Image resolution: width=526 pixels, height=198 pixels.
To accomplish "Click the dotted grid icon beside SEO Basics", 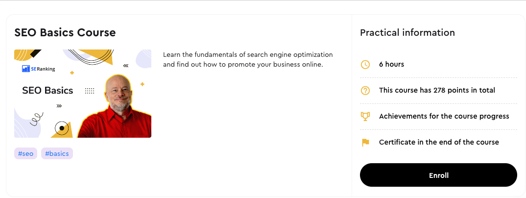I will point(90,91).
